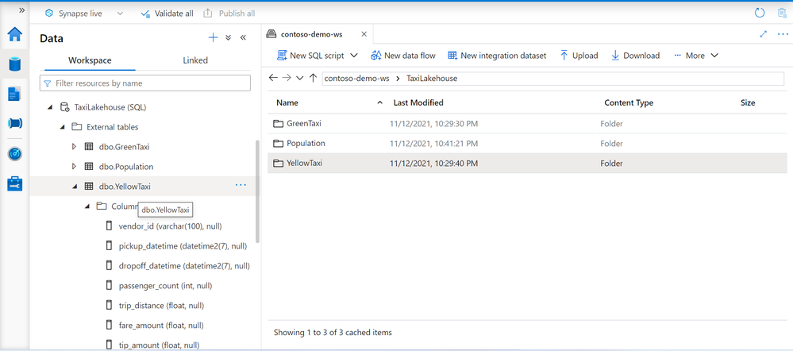Select the contoso-demo-ws tab
The image size is (793, 351).
312,34
